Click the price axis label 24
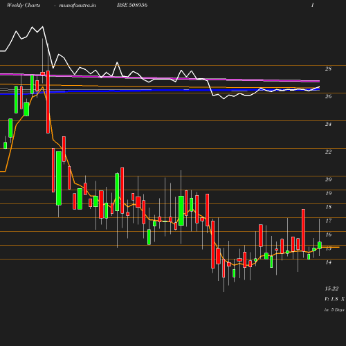The image size is (346, 346). [328, 124]
